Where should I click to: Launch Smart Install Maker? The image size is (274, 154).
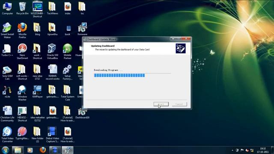[7, 30]
